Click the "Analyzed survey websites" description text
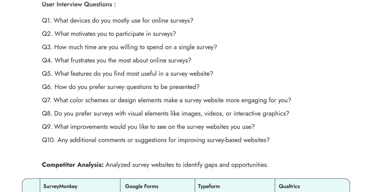This screenshot has height=192, width=372. point(187,165)
